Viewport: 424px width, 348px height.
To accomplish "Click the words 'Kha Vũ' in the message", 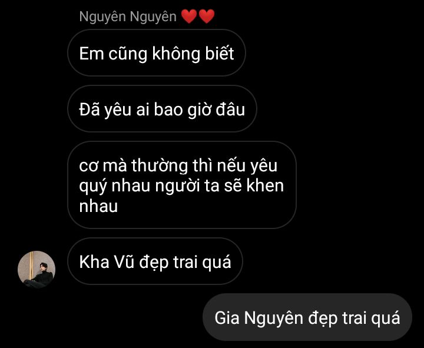I will click(107, 262).
